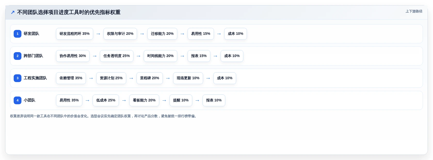Click the 研发团队 row label

tap(31, 34)
